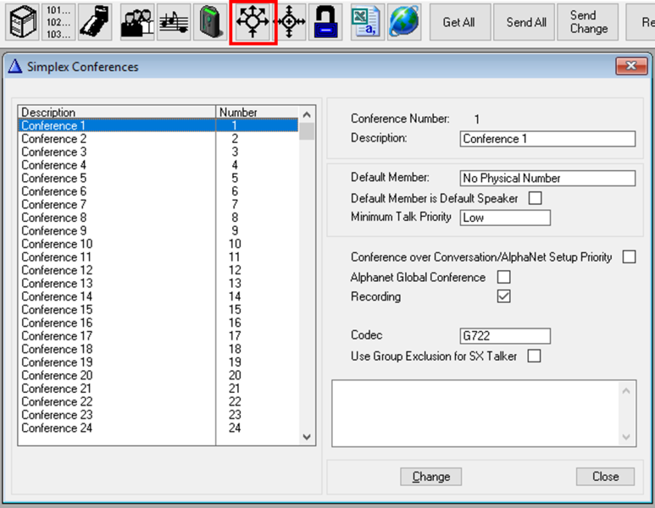Click the Send Change button
The image size is (655, 508).
588,22
